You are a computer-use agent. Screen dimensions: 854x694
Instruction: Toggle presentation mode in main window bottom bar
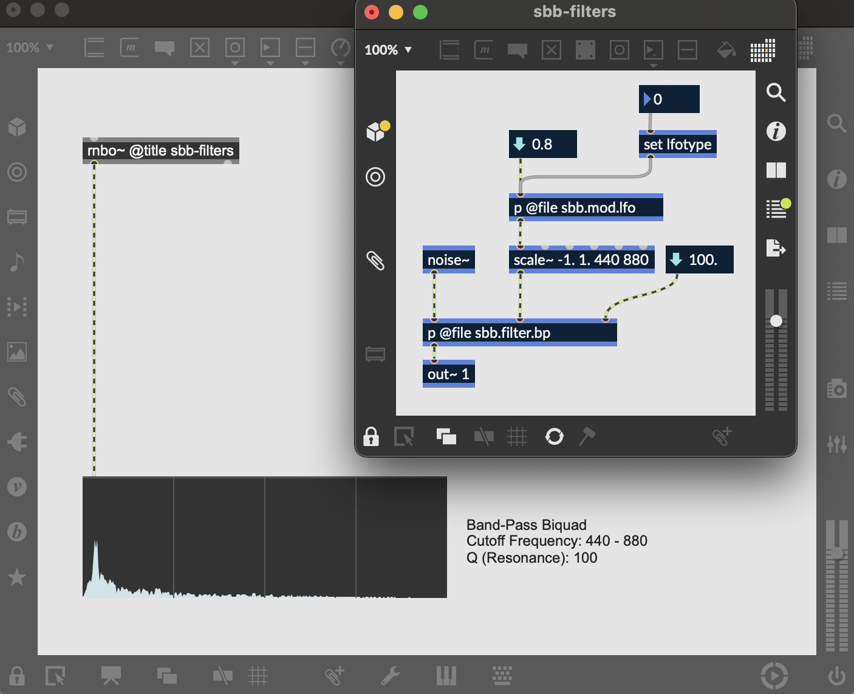click(111, 675)
